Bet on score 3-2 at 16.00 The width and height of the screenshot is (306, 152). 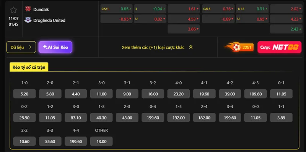click(x=153, y=94)
